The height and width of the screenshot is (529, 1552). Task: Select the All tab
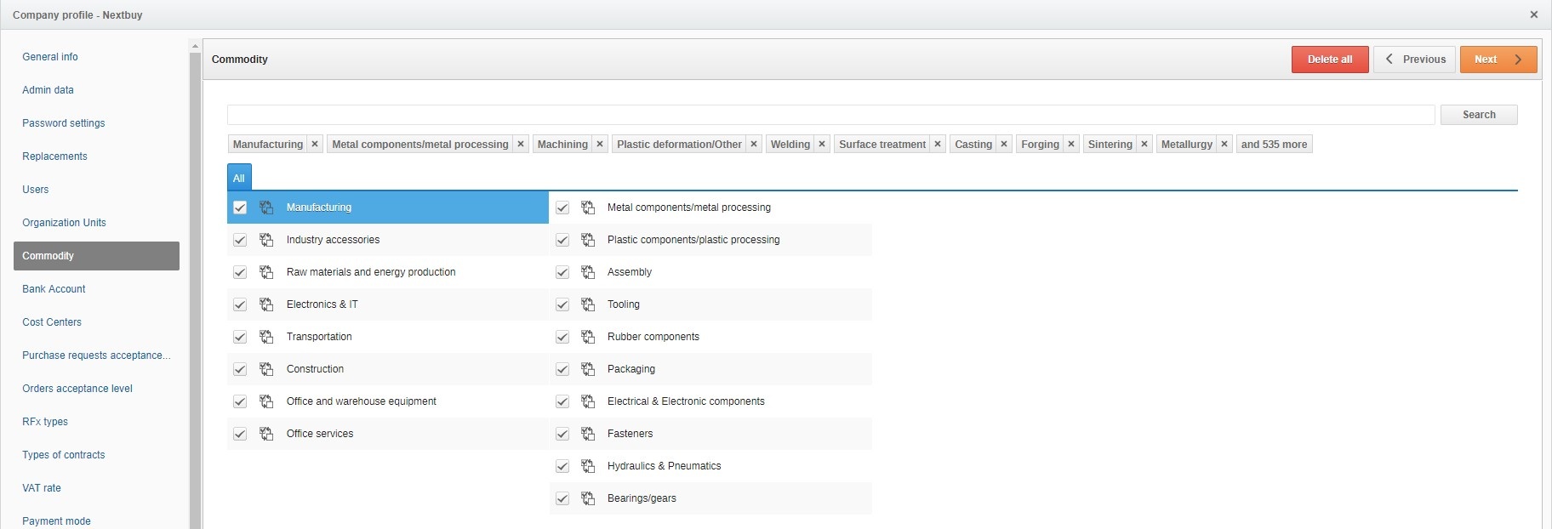239,178
